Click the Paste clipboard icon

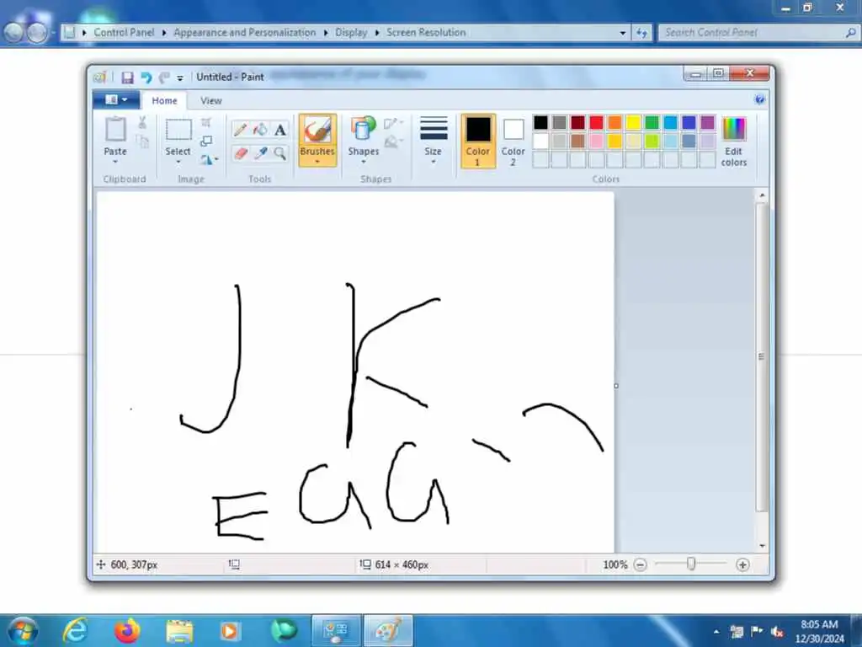(115, 130)
